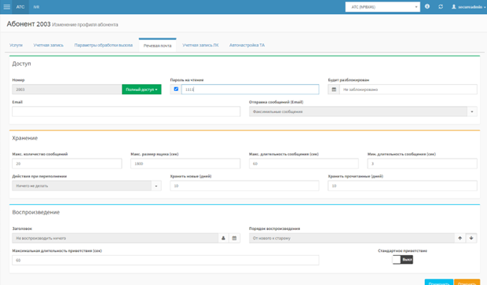Click the Email input field
Screen dimensions: 487x285
126,111
